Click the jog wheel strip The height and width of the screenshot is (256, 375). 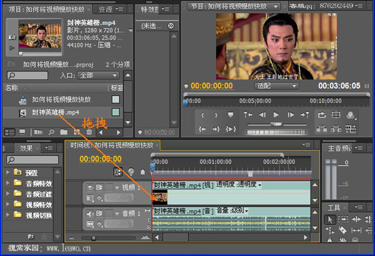[276, 132]
